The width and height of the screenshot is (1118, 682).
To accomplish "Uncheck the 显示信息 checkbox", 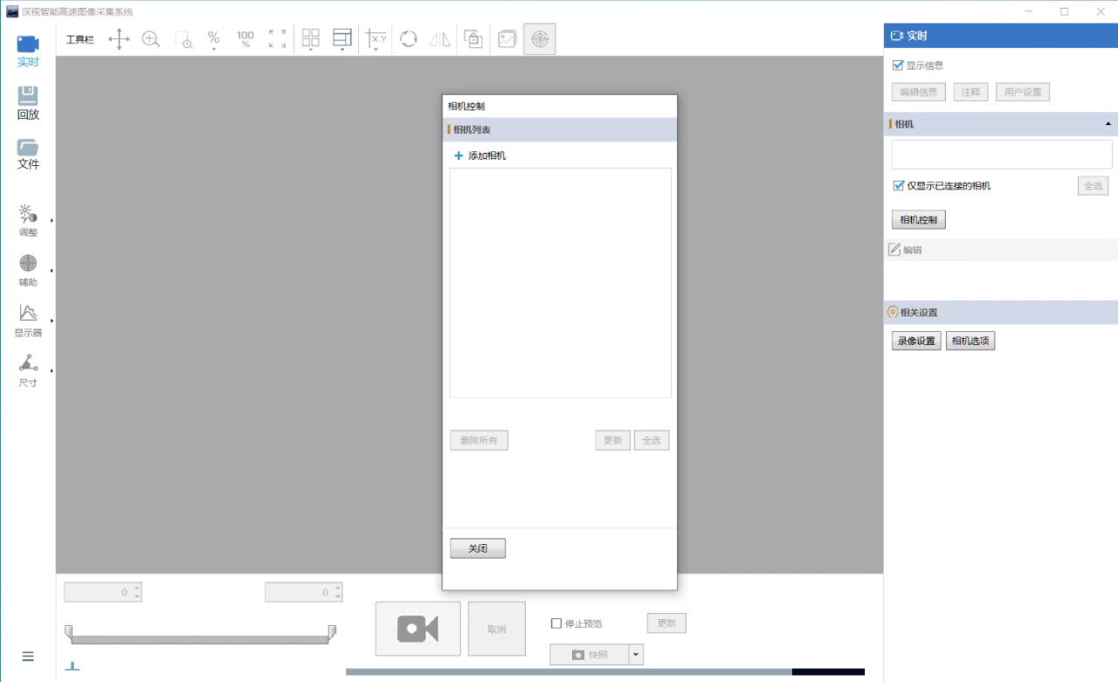I will point(898,65).
